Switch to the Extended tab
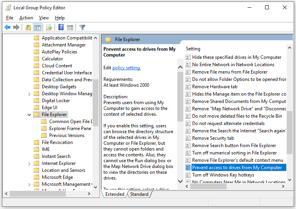The image size is (296, 209). [115, 194]
